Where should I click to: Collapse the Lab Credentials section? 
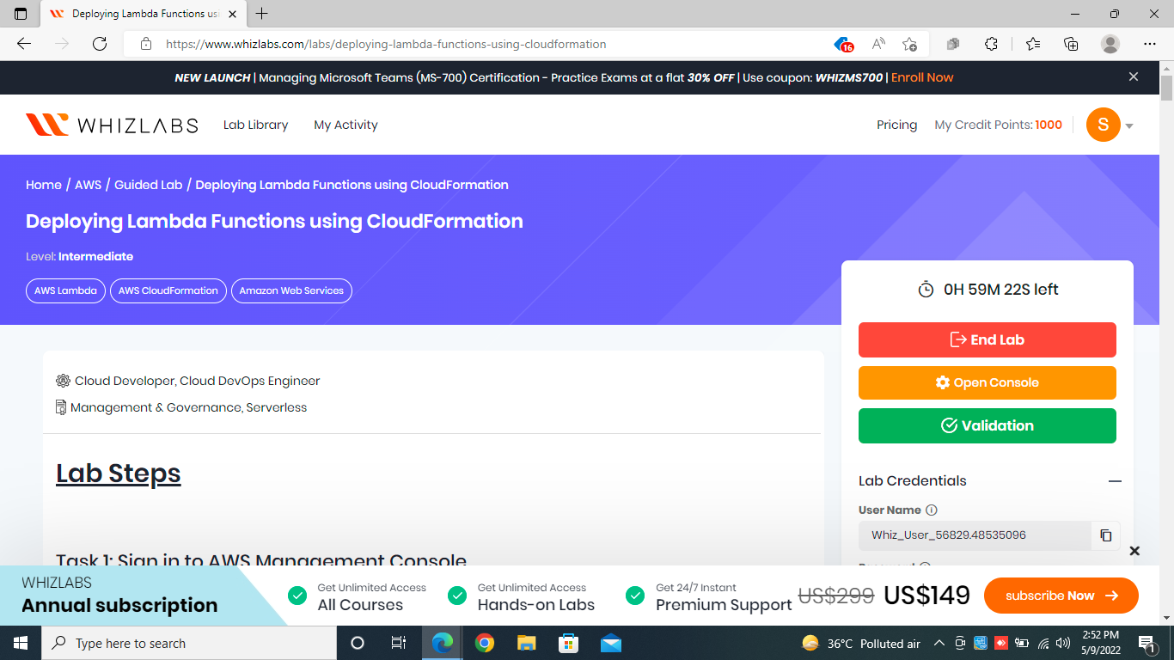click(1116, 480)
